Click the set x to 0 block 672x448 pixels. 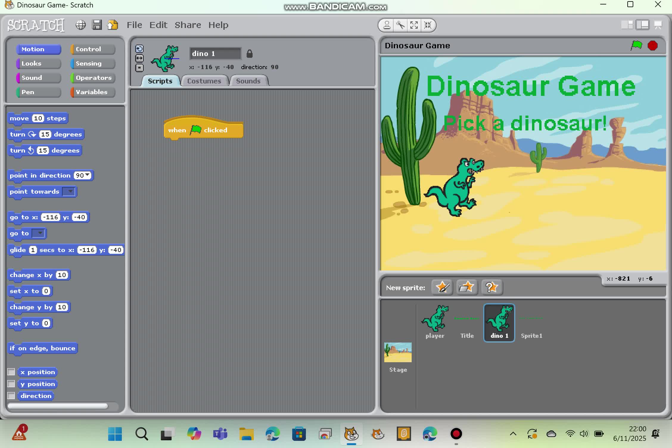click(x=30, y=291)
